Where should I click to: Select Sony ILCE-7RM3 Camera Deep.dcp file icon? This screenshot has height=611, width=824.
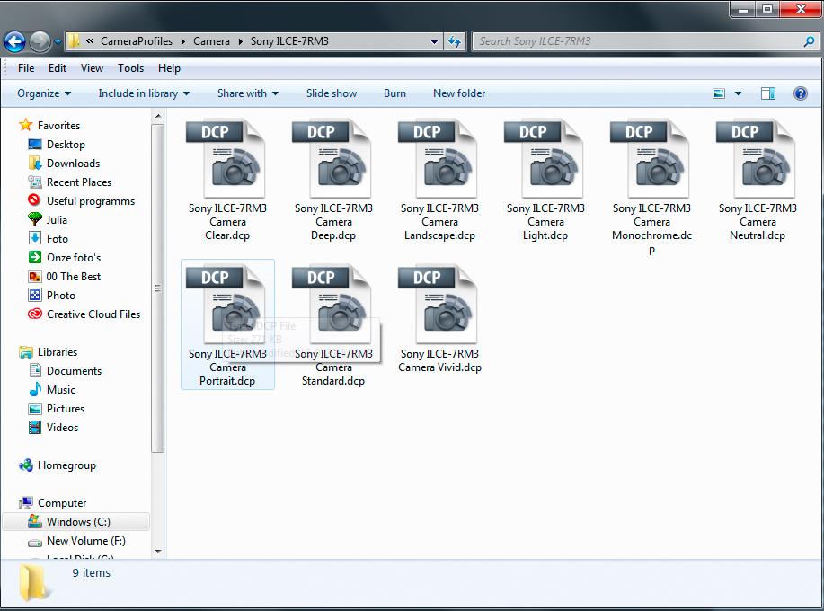(333, 159)
